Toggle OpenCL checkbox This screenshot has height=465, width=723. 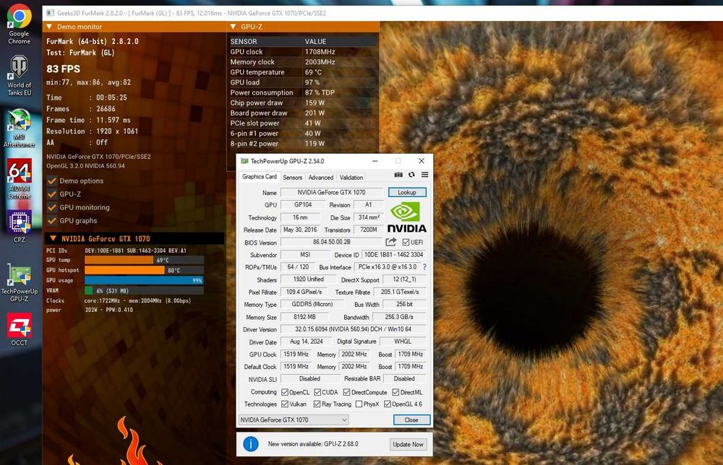coord(285,392)
